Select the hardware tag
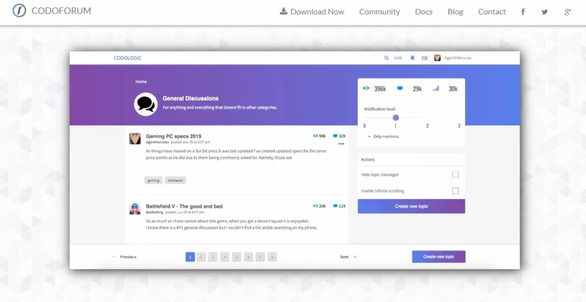 (175, 181)
